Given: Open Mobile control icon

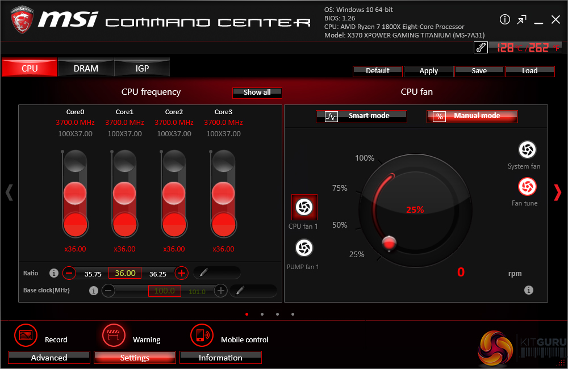Looking at the screenshot, I should pyautogui.click(x=202, y=336).
